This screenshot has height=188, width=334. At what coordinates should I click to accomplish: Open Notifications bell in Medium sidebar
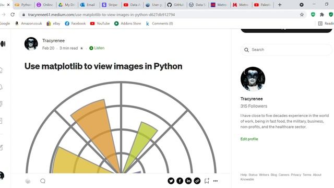click(1, 87)
